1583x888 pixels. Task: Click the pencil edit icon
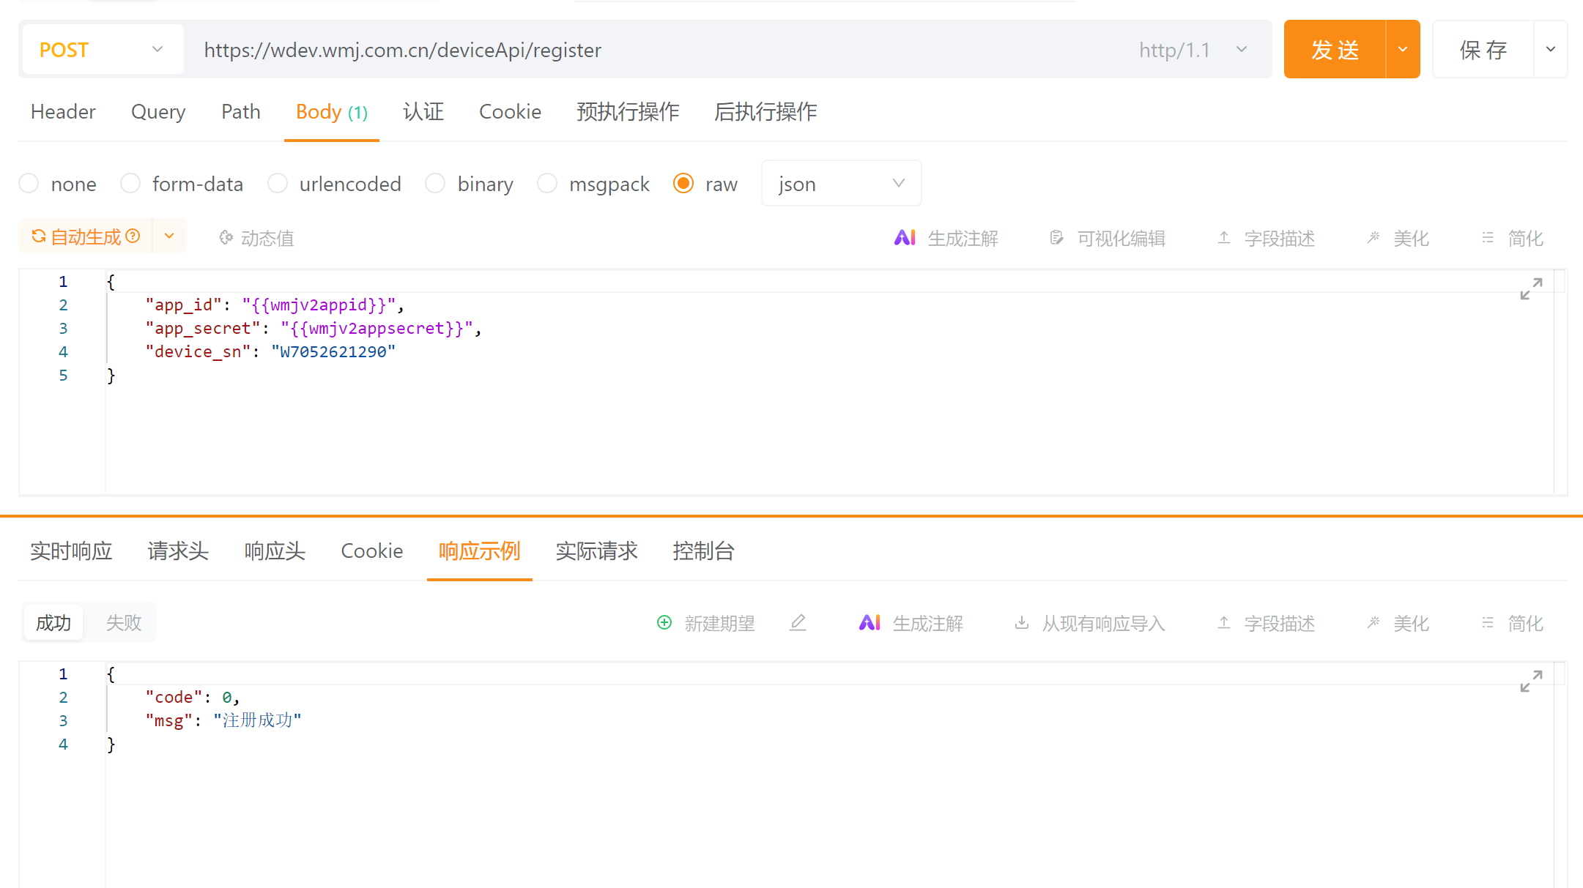tap(798, 622)
